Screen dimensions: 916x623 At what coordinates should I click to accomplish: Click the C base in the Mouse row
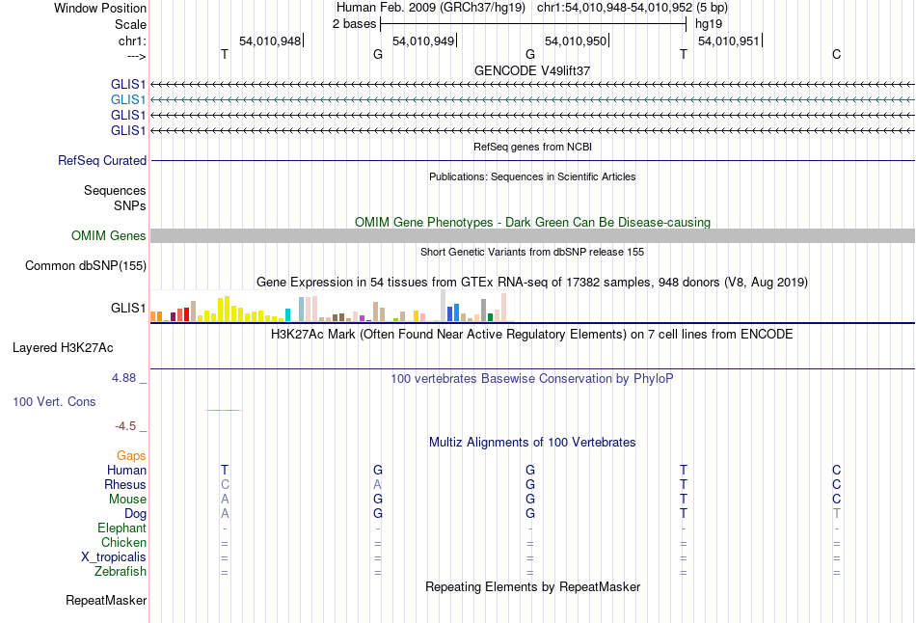[837, 500]
